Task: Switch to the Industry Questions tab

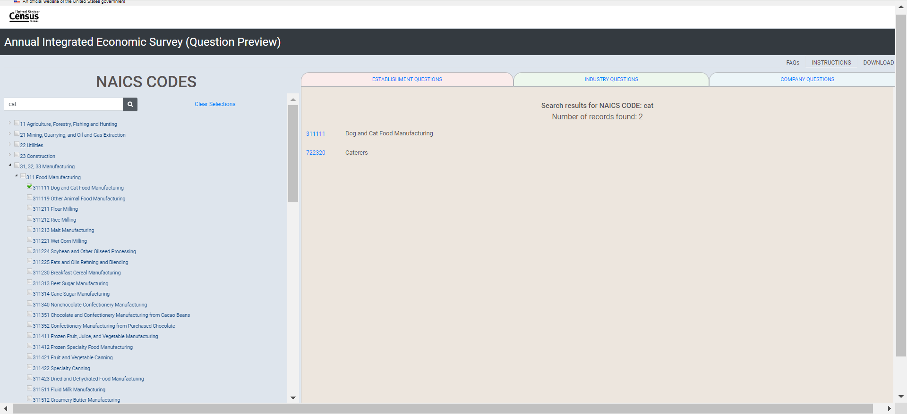Action: coord(611,79)
